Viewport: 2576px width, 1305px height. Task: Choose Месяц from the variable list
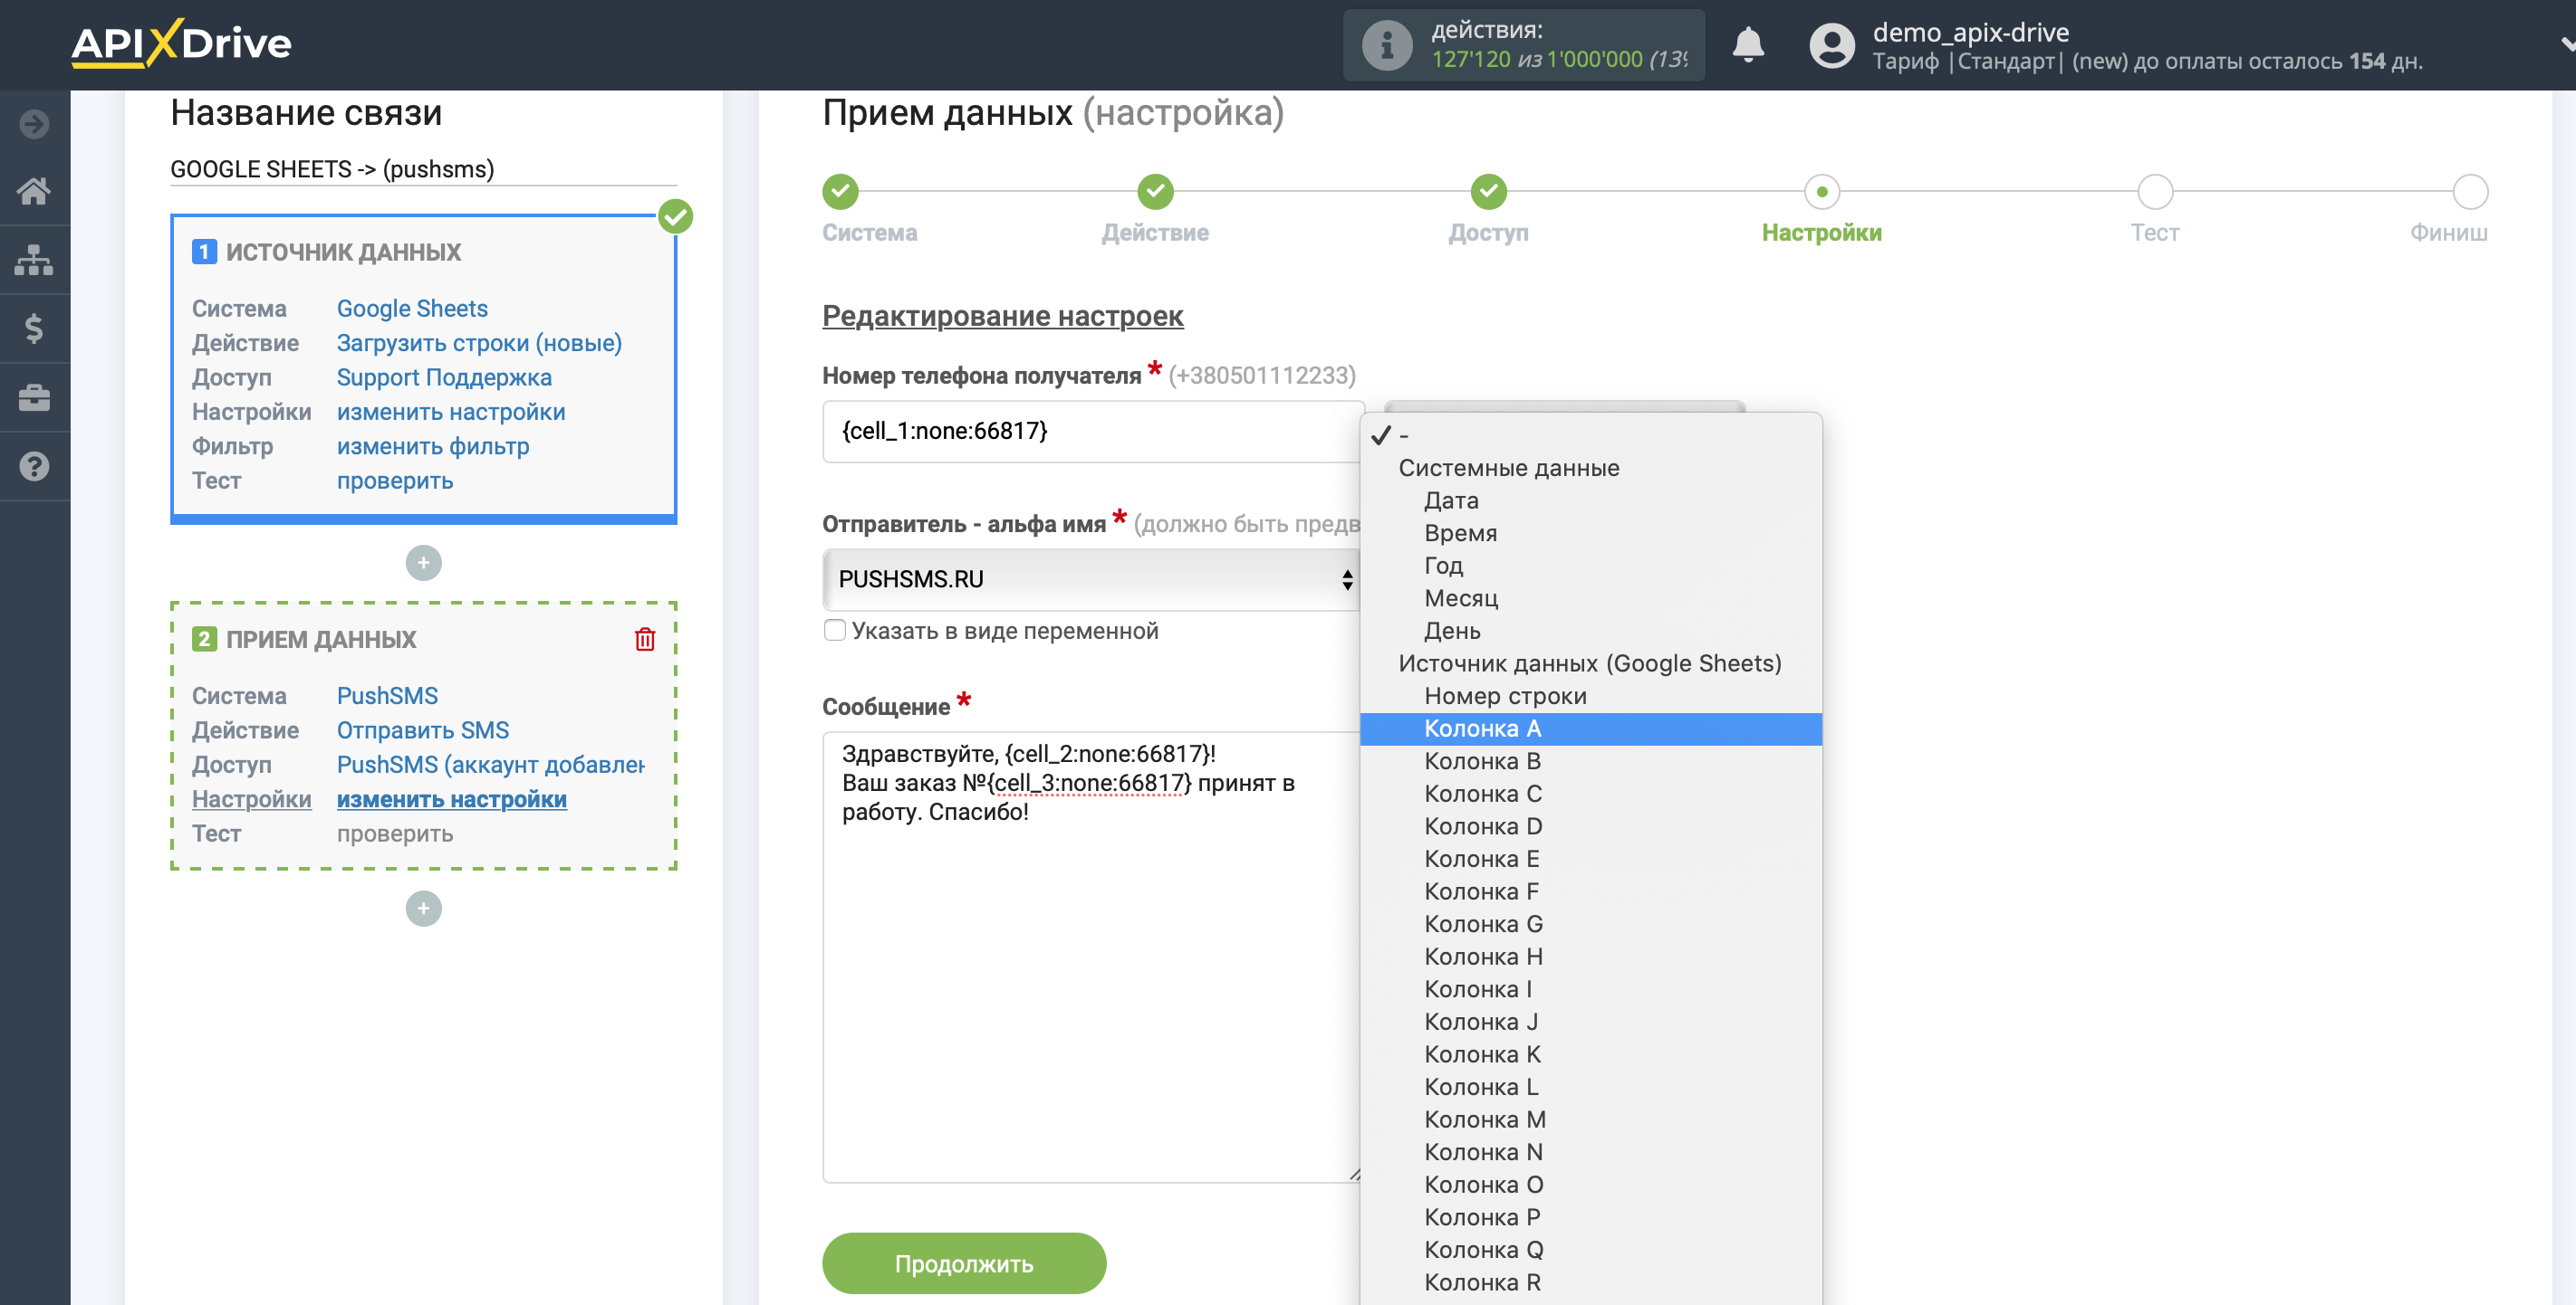coord(1590,598)
